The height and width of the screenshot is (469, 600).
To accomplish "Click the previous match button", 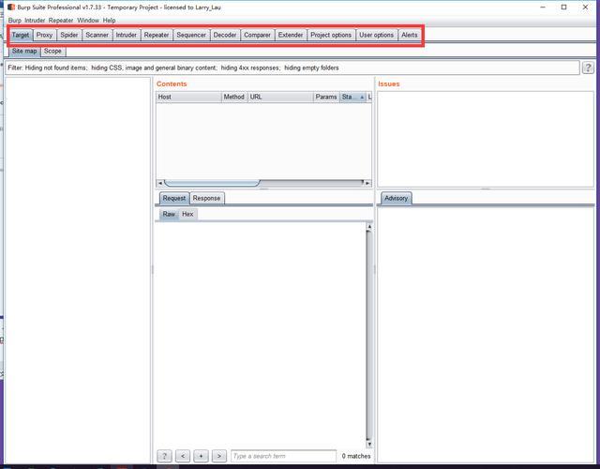I will coord(183,456).
